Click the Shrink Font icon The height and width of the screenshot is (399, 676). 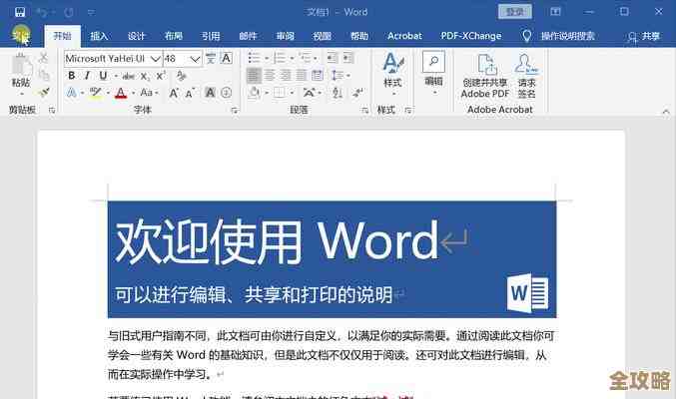tap(190, 93)
